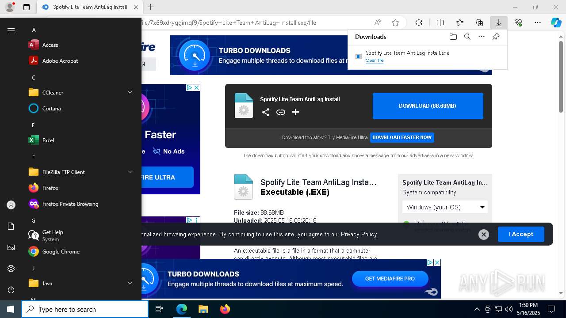Open more options in Downloads panel
566x318 pixels.
(x=482, y=37)
